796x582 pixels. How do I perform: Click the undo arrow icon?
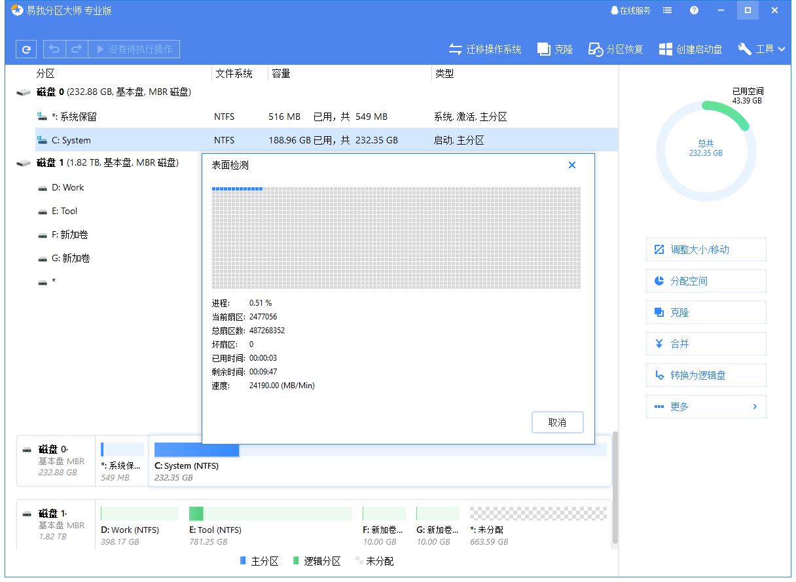click(54, 48)
